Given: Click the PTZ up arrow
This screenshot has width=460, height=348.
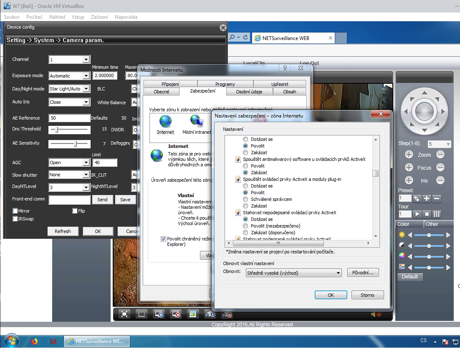Looking at the screenshot, I should [425, 93].
